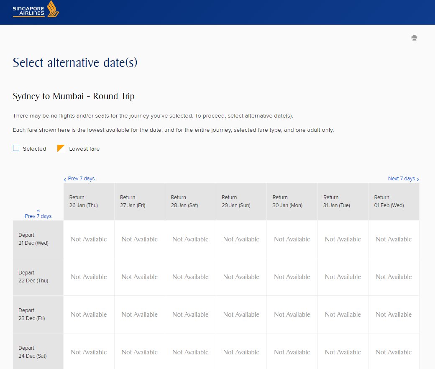
Task: Click Not Available cell for 21 Dec and 29 Jan
Action: (x=241, y=239)
